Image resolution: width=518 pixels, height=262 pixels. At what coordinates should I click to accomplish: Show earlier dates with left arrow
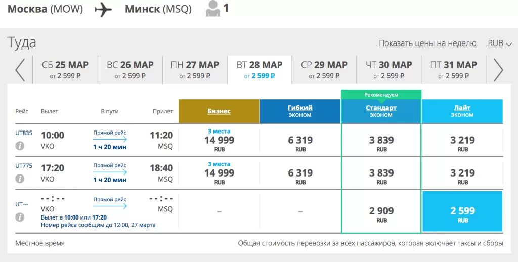click(x=20, y=70)
